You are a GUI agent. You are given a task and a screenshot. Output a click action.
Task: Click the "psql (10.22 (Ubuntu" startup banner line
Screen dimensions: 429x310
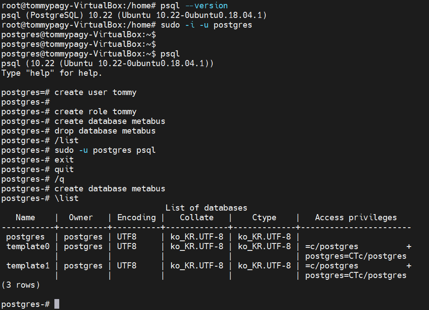107,63
